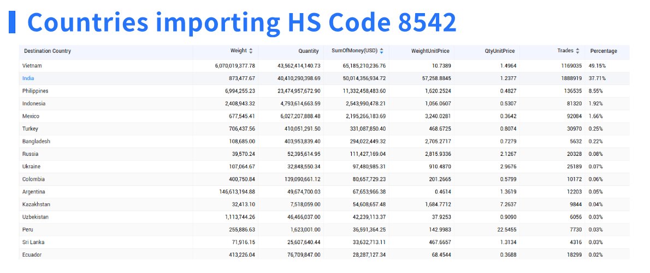
Task: Open the India country link
Action: 28,78
